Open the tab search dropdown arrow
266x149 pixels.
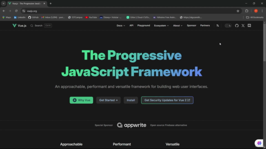[3, 3]
